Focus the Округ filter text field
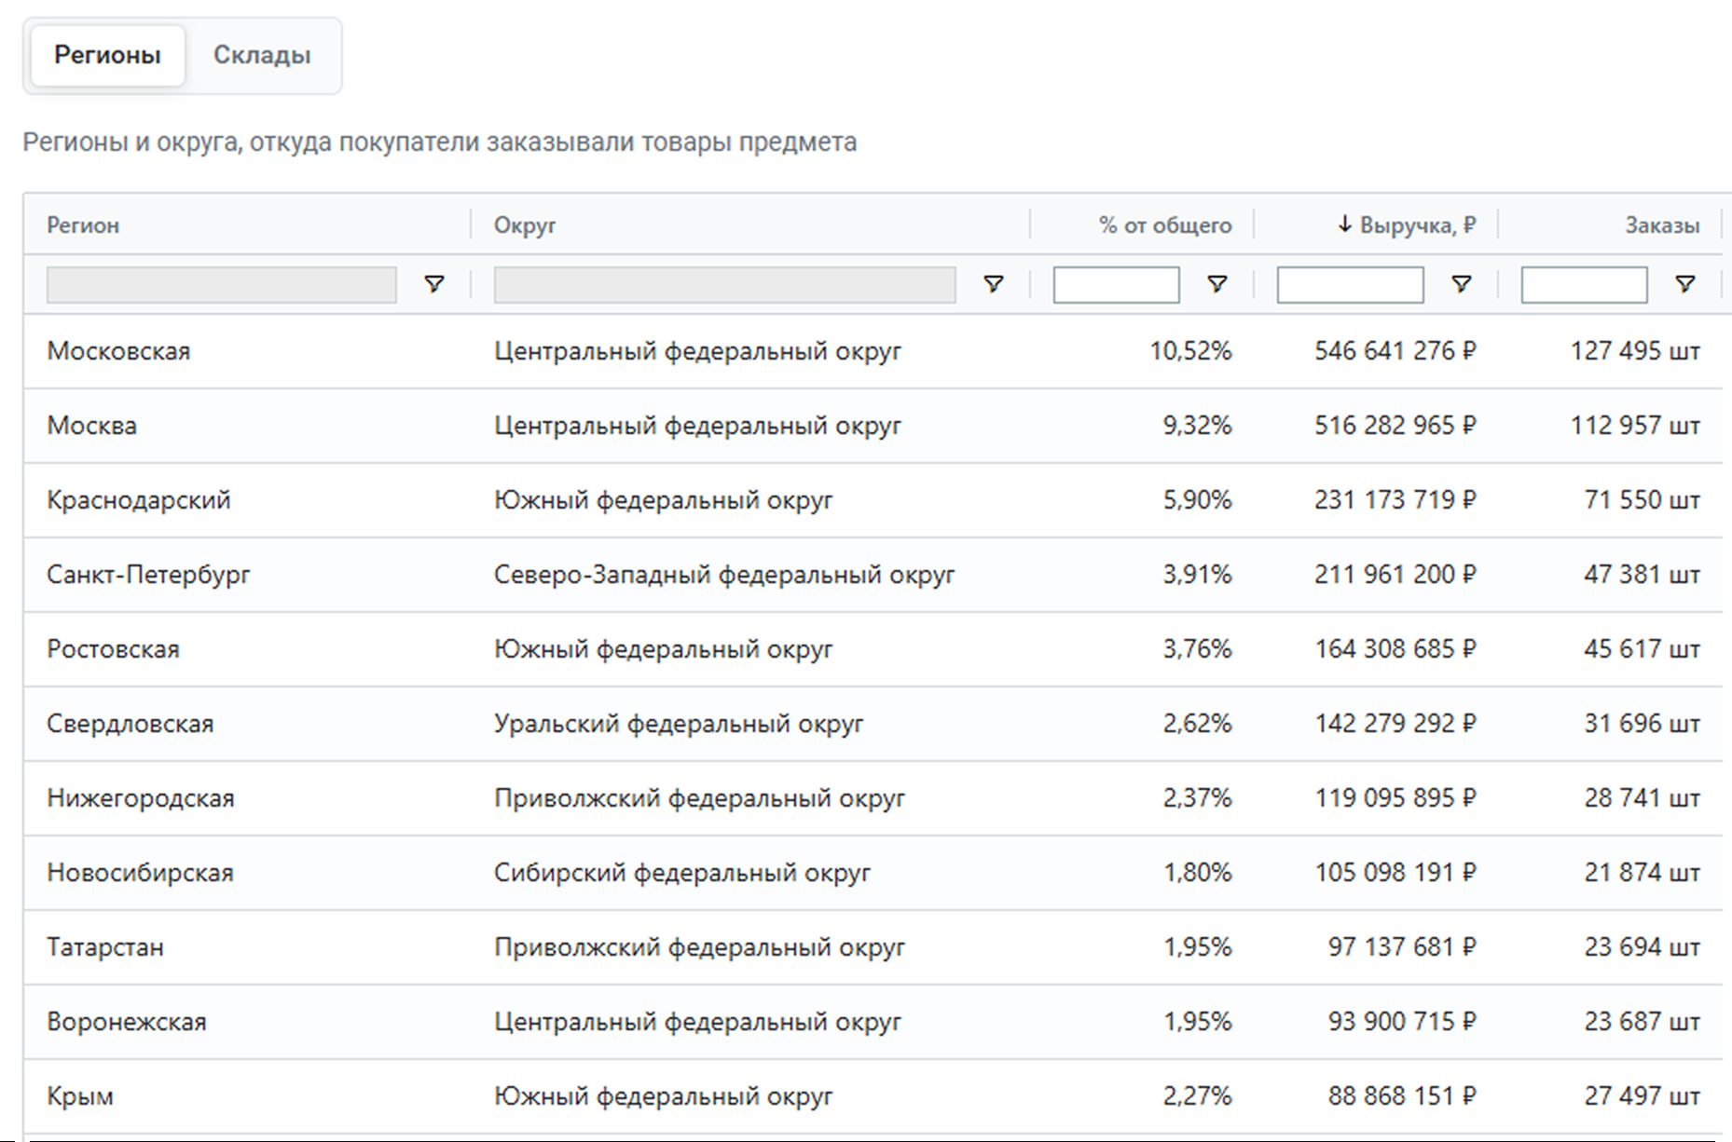Screen dimensions: 1732x1142 (724, 284)
